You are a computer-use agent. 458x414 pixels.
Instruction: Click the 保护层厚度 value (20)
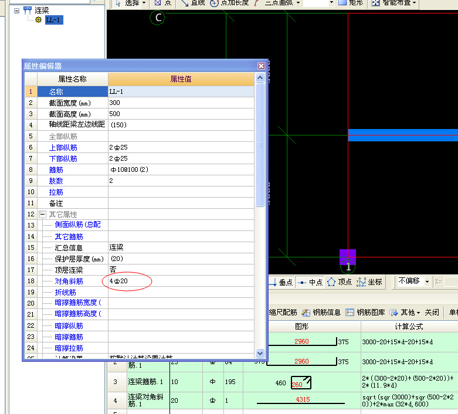point(117,259)
